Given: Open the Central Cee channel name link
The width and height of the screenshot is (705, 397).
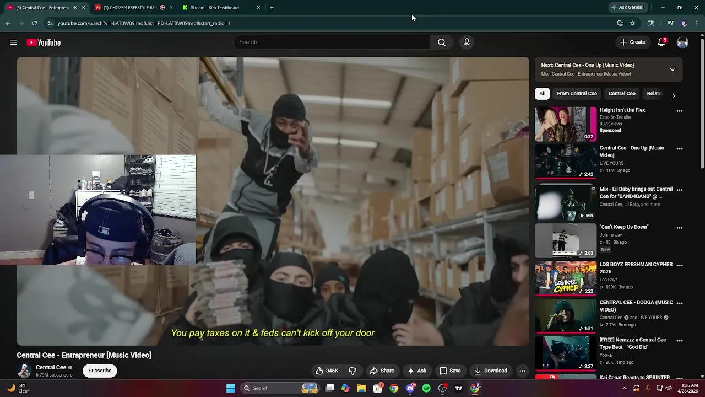Looking at the screenshot, I should point(51,367).
